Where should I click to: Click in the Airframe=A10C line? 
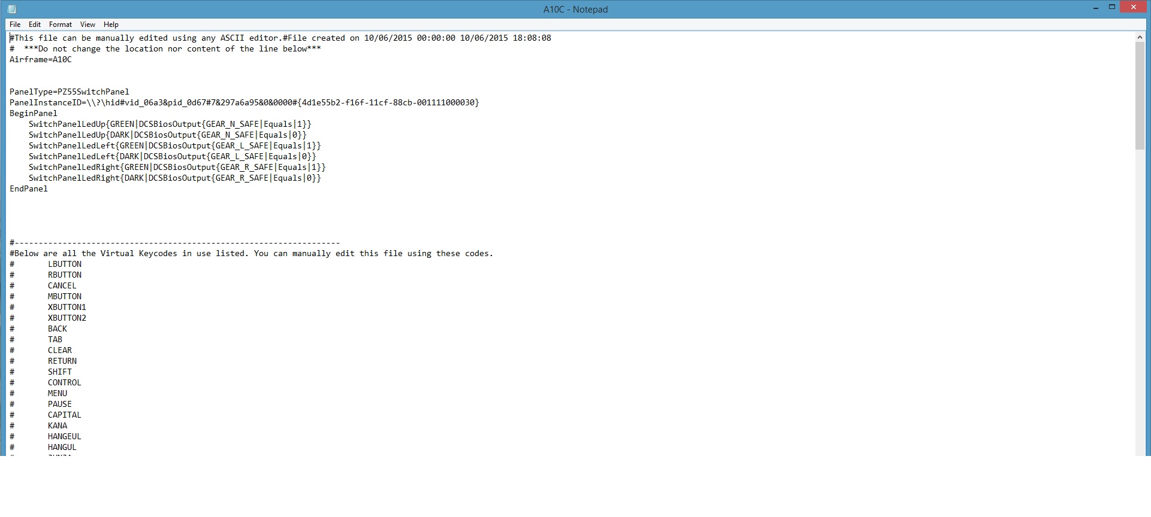click(x=41, y=60)
